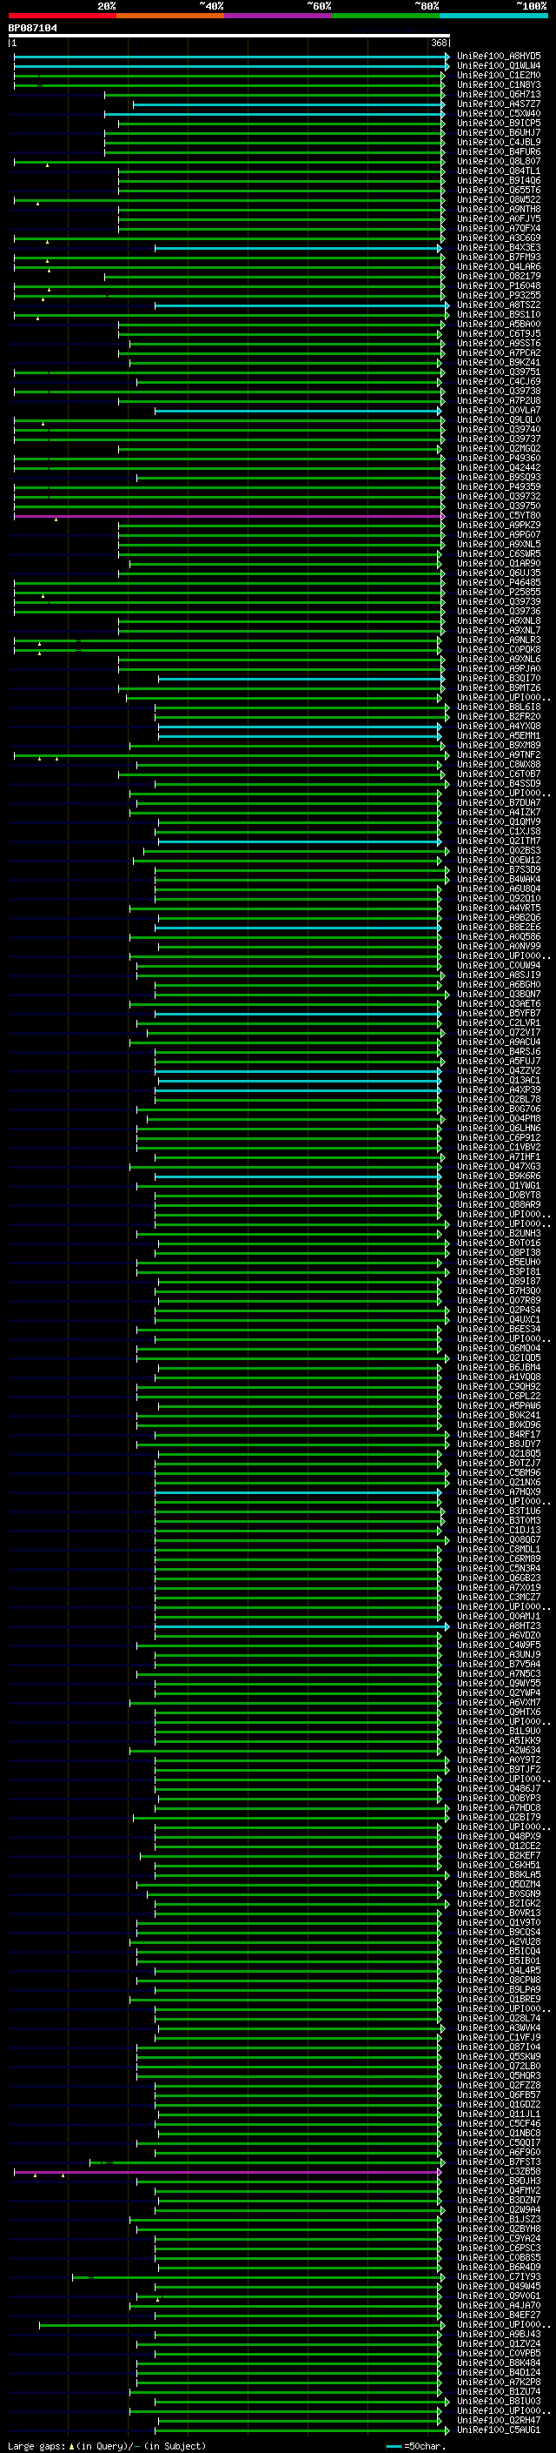Viewport: 556px width, 2453px height.
Task: Select the UniRef100_A7PCA2 label
Action: click(499, 353)
